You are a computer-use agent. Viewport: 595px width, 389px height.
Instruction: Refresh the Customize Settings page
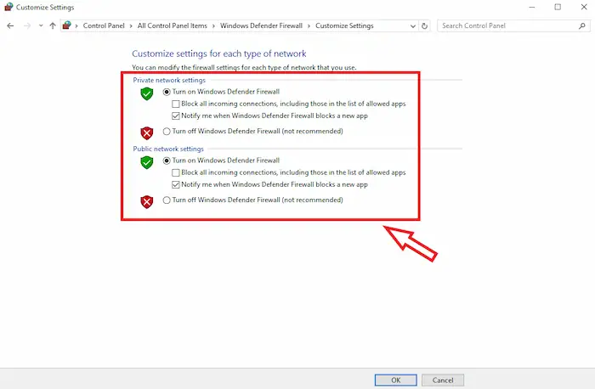tap(425, 25)
